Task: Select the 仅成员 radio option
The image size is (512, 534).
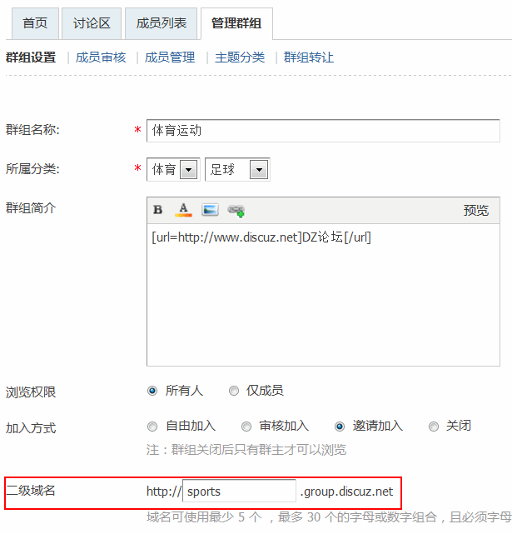Action: coord(234,391)
